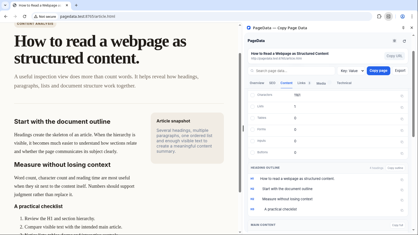Viewport: 418px width, 235px height.
Task: Click the Copy page button
Action: point(378,71)
